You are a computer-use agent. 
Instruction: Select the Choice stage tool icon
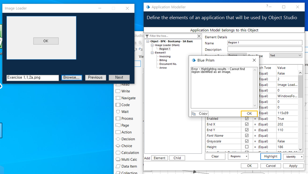pos(118,146)
